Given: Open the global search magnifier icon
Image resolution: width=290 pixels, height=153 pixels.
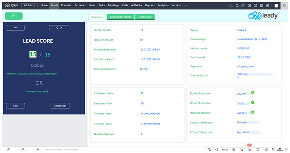Looking at the screenshot, I should 231,5.
